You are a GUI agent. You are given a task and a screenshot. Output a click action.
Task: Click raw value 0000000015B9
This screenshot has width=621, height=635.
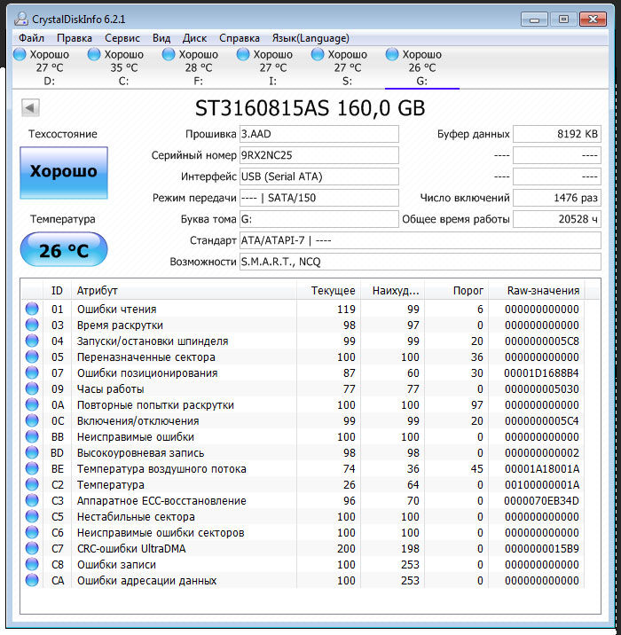click(542, 549)
